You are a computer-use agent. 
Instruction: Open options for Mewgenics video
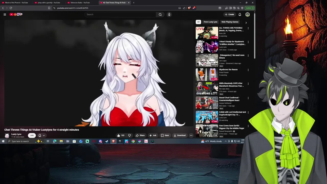[x=248, y=55]
